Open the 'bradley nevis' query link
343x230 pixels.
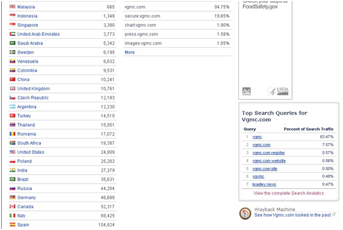tap(264, 184)
